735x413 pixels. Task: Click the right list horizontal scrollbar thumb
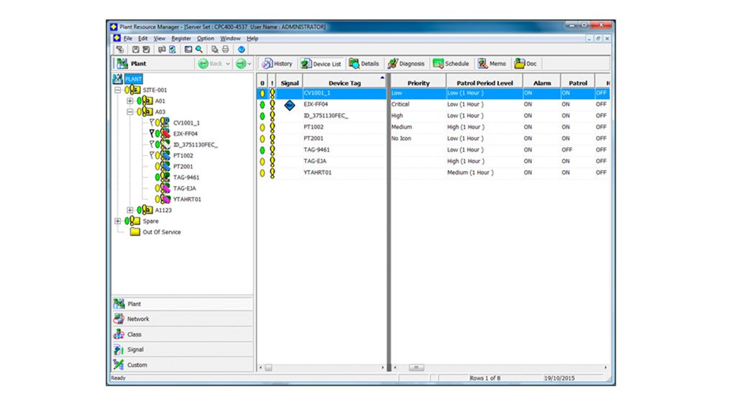coord(416,368)
